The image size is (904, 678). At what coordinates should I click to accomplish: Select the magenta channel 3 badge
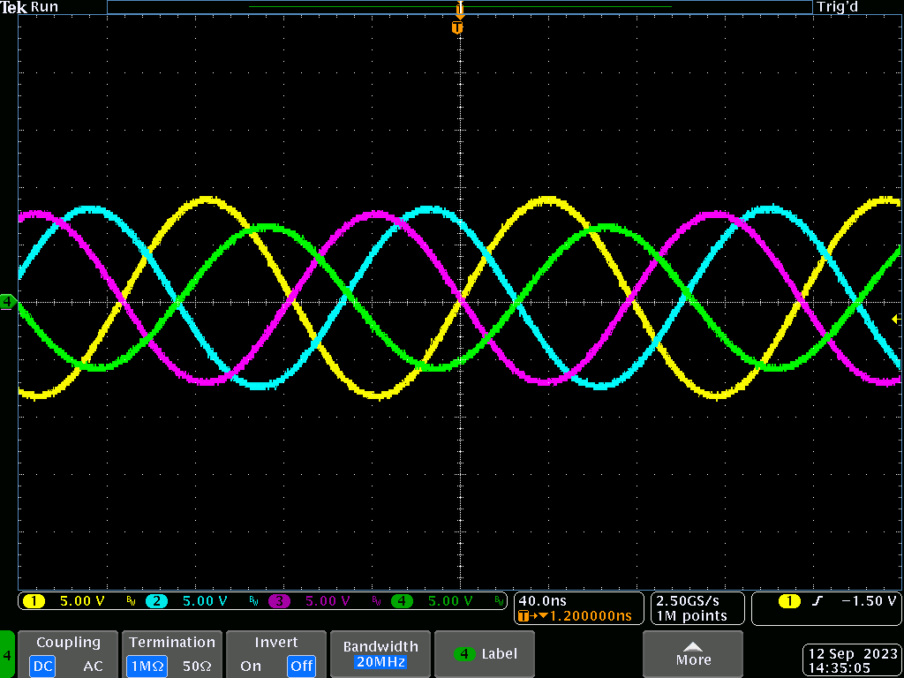(x=279, y=601)
